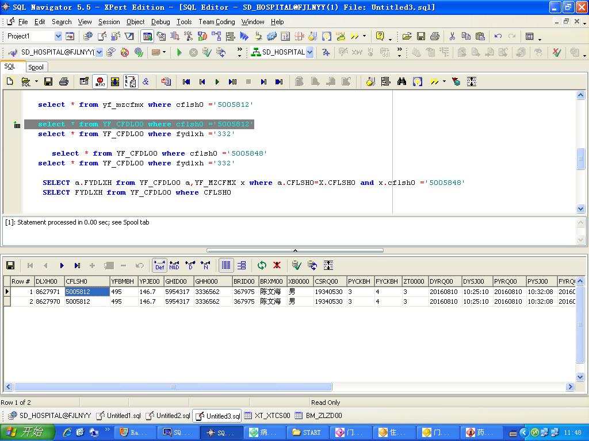Toggle the N&D column sizing mode
This screenshot has height=441, width=589.
coord(174,265)
